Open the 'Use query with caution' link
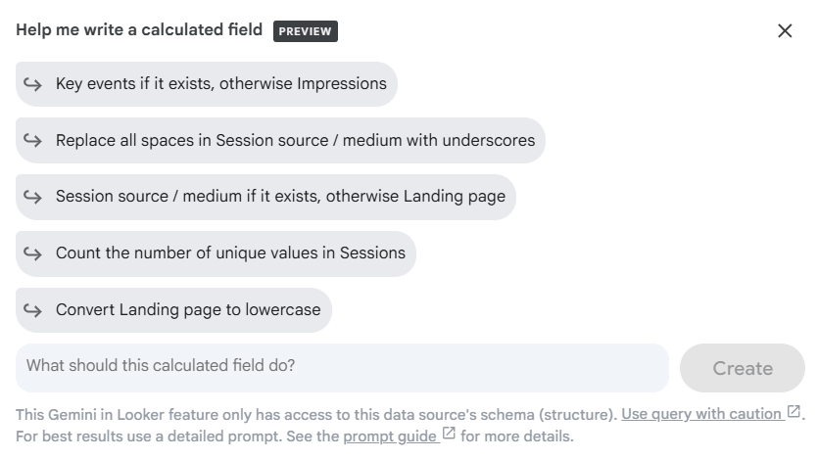The height and width of the screenshot is (459, 818). (701, 414)
